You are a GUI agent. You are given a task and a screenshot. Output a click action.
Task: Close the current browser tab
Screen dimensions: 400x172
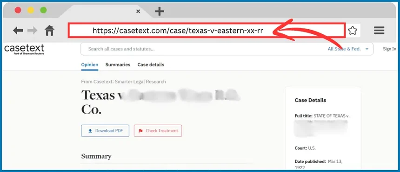click(x=138, y=11)
